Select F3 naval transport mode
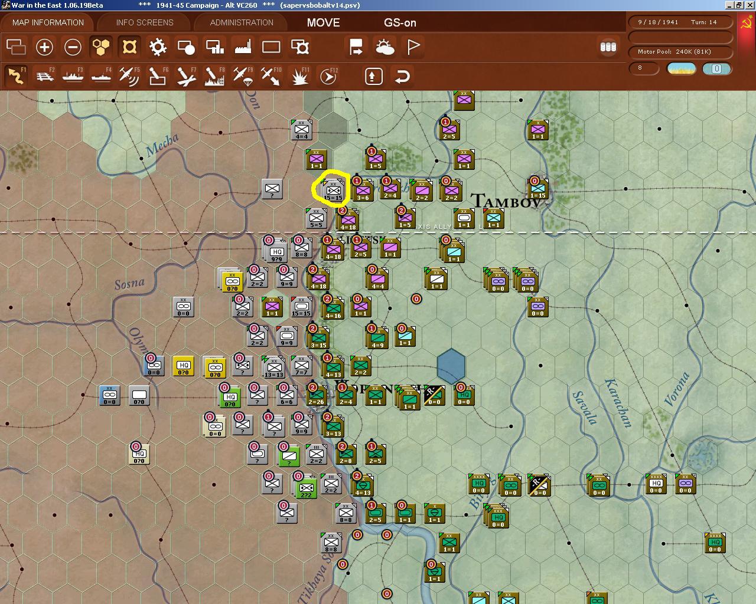The image size is (756, 604). pos(73,76)
